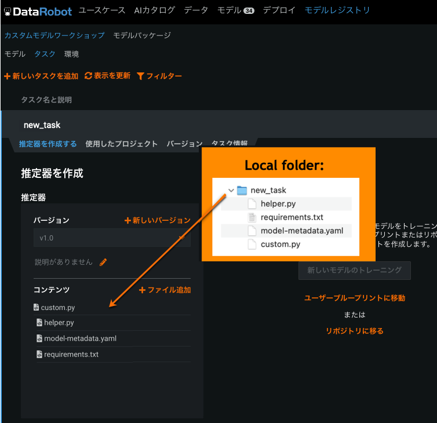Add a file with ファイル追加
Screen dimensions: 437x423
165,290
